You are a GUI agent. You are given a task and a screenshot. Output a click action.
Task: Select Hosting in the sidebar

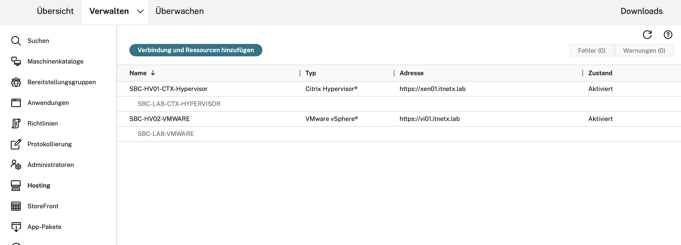coord(39,185)
